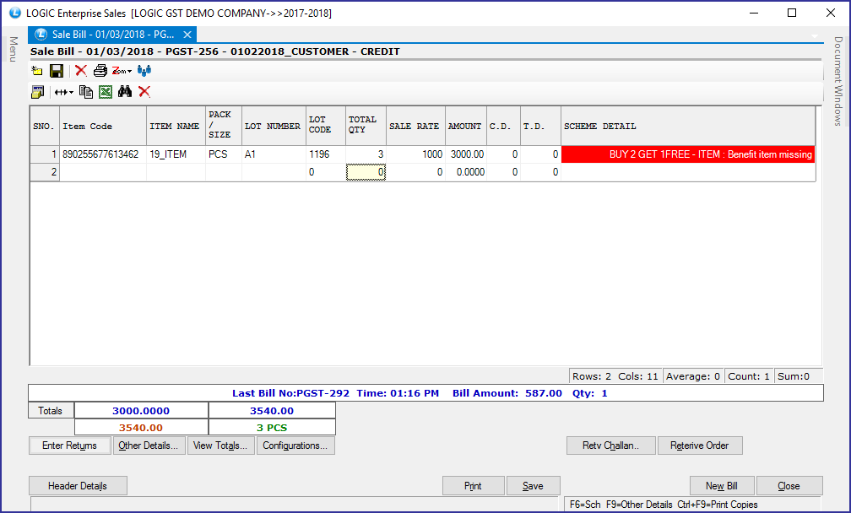The height and width of the screenshot is (513, 851).
Task: Click the ITEM NAME column header
Action: 176,126
